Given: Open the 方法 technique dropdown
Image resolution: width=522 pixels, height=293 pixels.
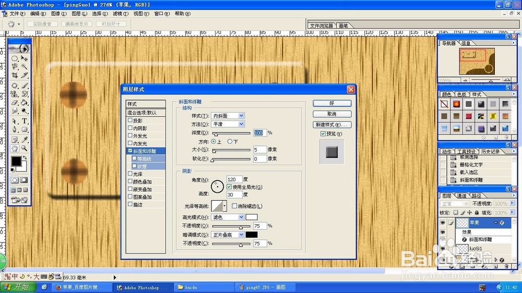Looking at the screenshot, I should 241,124.
